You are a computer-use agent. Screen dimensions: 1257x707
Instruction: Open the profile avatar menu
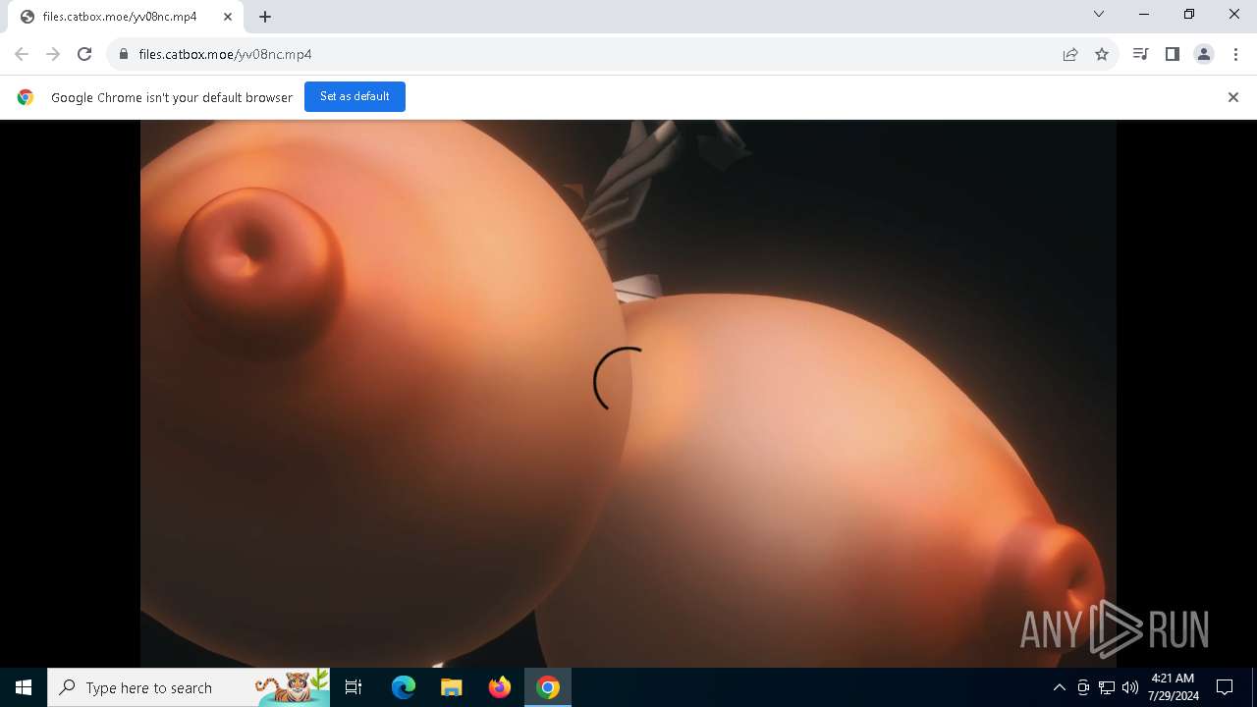1204,54
